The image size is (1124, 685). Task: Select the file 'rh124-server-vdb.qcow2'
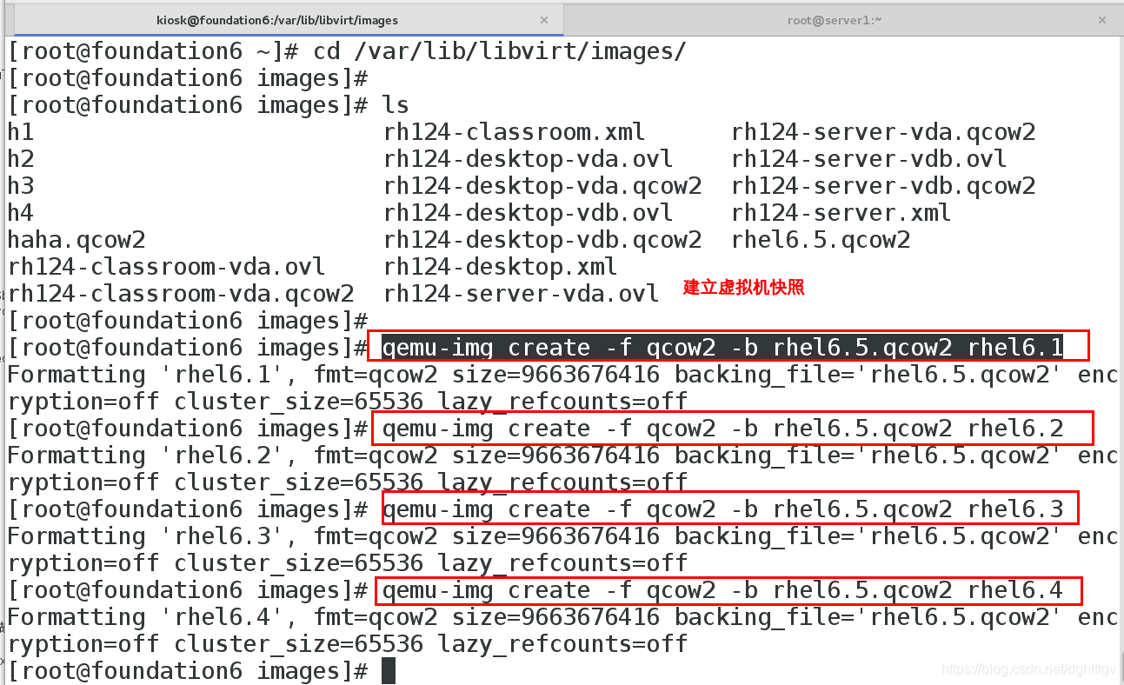pos(883,187)
